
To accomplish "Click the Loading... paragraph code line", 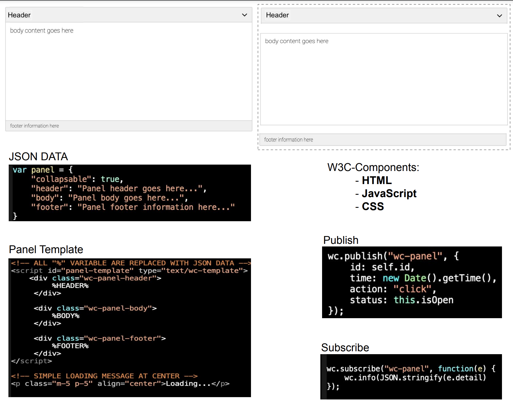I will tap(120, 383).
